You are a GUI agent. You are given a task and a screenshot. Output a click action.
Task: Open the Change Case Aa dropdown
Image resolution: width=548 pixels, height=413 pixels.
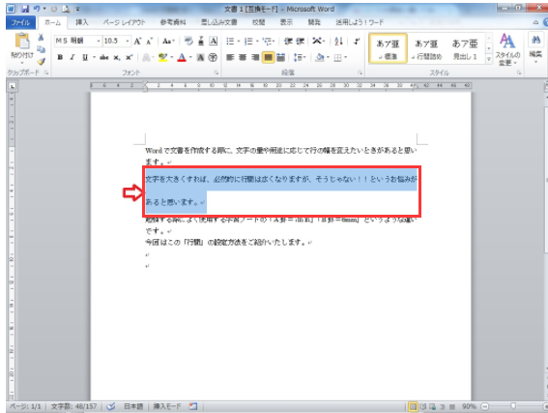pos(168,42)
